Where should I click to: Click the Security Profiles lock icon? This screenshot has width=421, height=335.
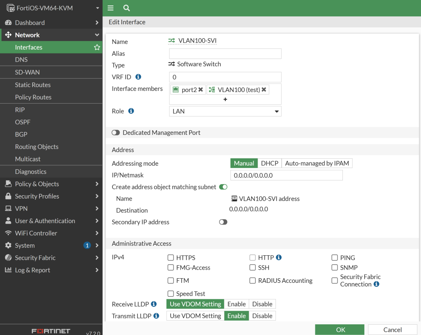(x=8, y=196)
